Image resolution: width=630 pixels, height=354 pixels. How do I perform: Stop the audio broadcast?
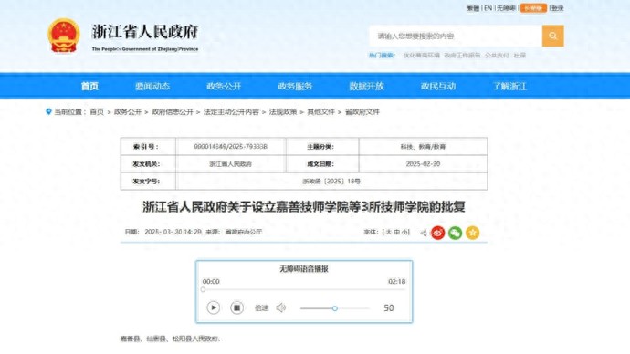pos(236,307)
